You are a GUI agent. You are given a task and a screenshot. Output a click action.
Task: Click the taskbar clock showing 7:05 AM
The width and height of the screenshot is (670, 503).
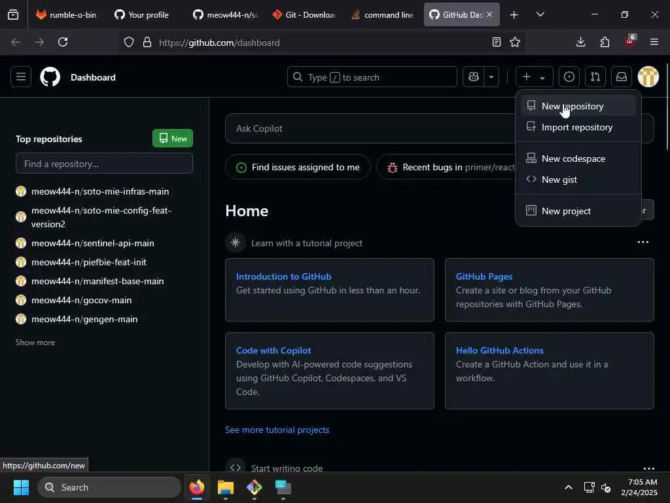point(639,487)
